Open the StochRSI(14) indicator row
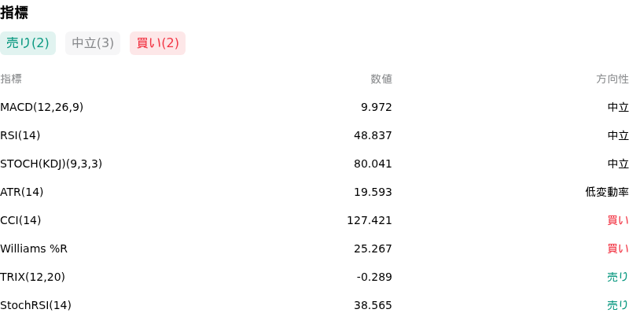Viewport: 629px width, 313px height. (x=314, y=305)
